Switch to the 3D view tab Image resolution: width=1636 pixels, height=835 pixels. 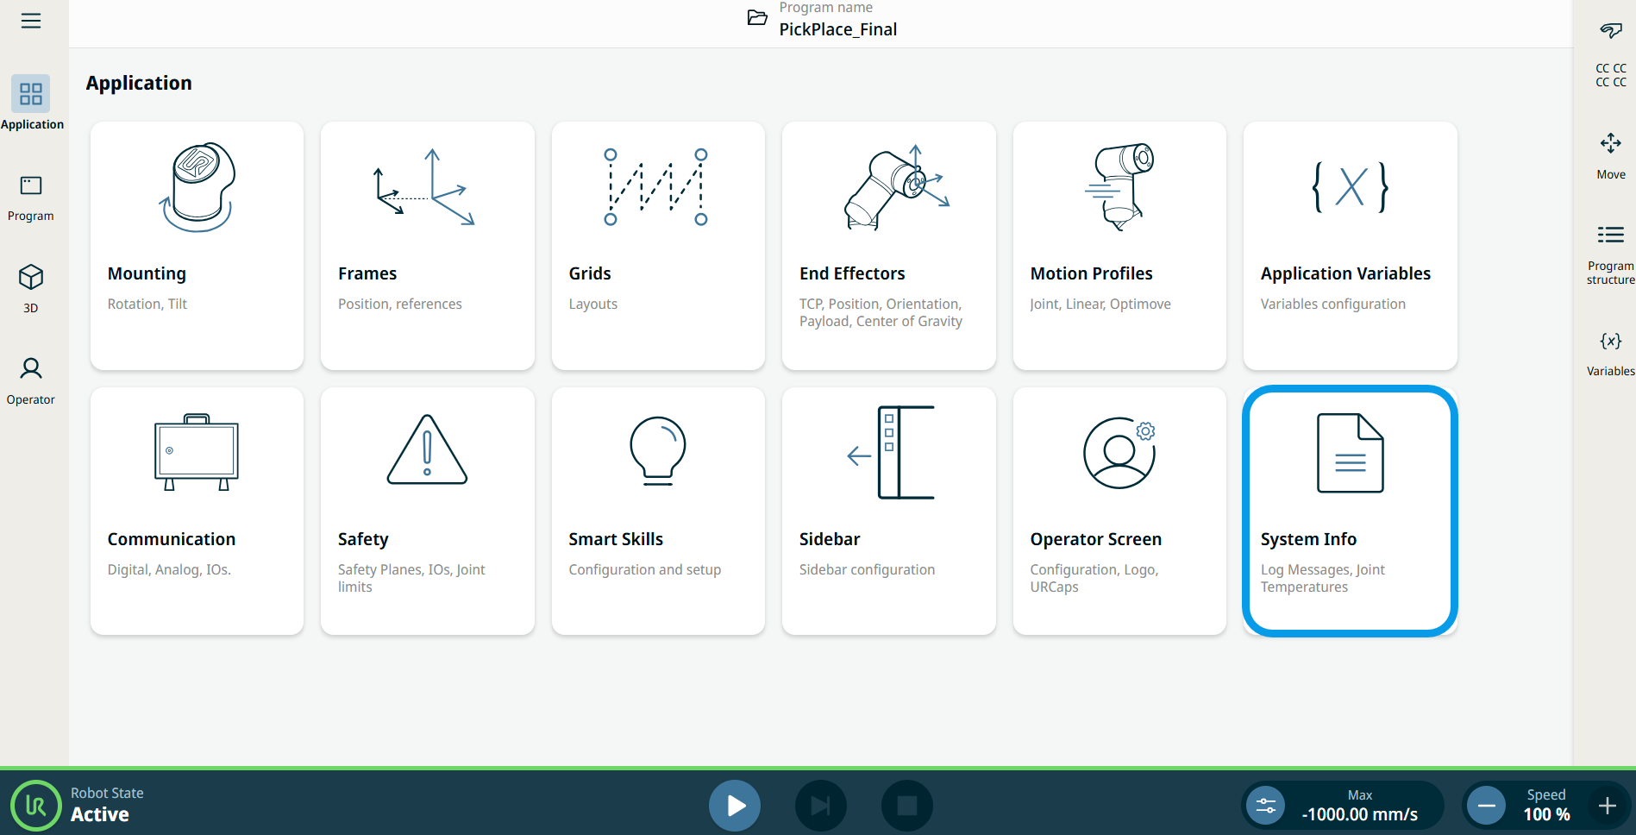coord(31,289)
